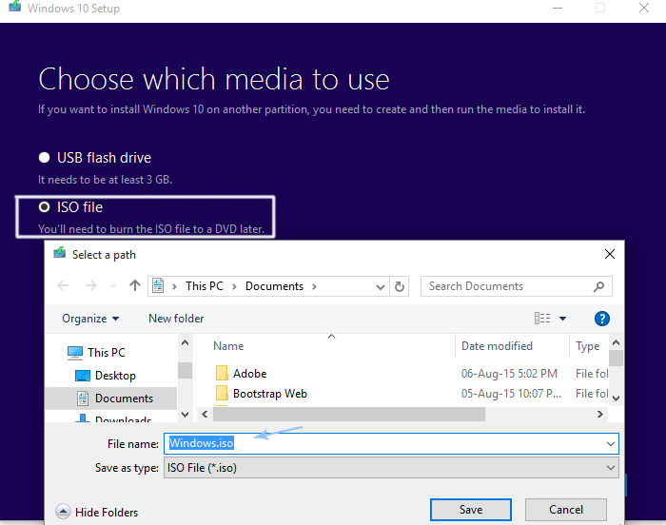
Task: Select This PC in navigation pane
Action: 107,353
